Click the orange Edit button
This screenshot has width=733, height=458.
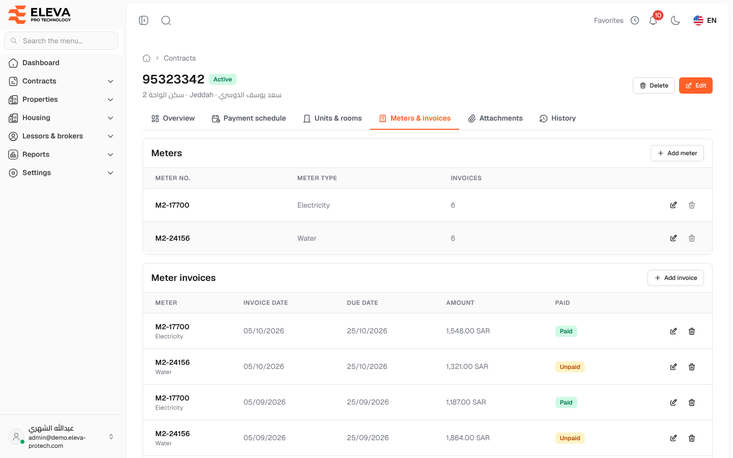pyautogui.click(x=696, y=85)
